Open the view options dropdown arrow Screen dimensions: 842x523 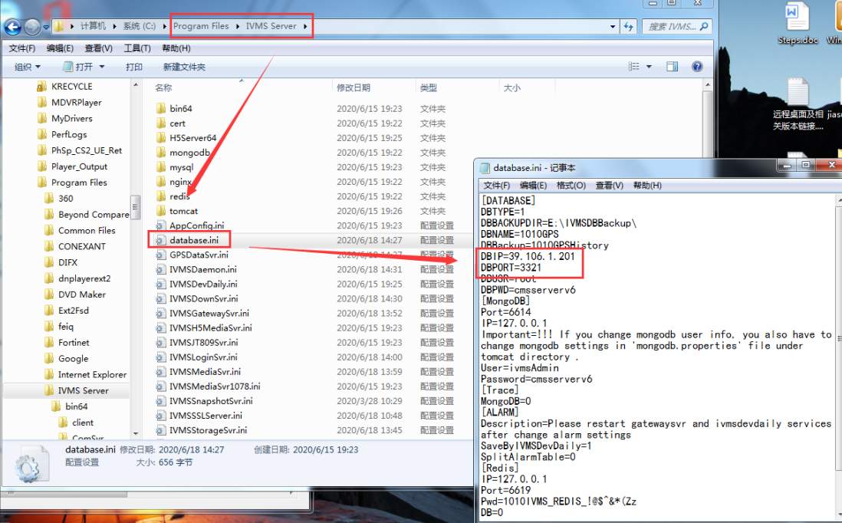[x=649, y=67]
